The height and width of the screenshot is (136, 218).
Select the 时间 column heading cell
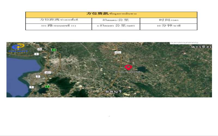click(x=168, y=20)
